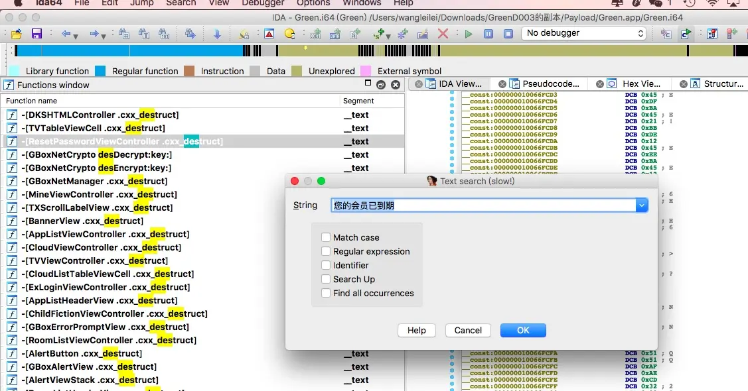
Task: Open the Search menu
Action: (181, 3)
